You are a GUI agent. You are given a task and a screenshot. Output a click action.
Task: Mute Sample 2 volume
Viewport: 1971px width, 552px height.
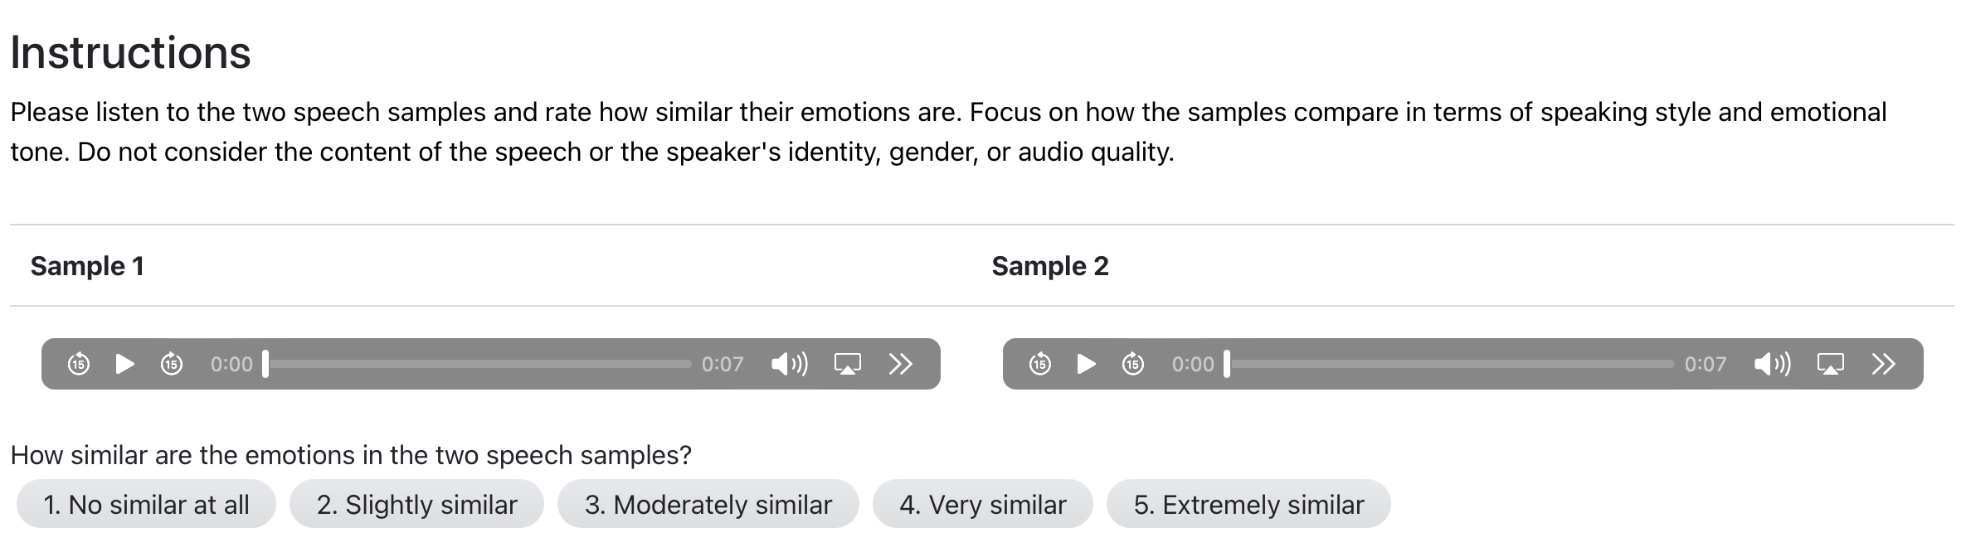[1772, 364]
